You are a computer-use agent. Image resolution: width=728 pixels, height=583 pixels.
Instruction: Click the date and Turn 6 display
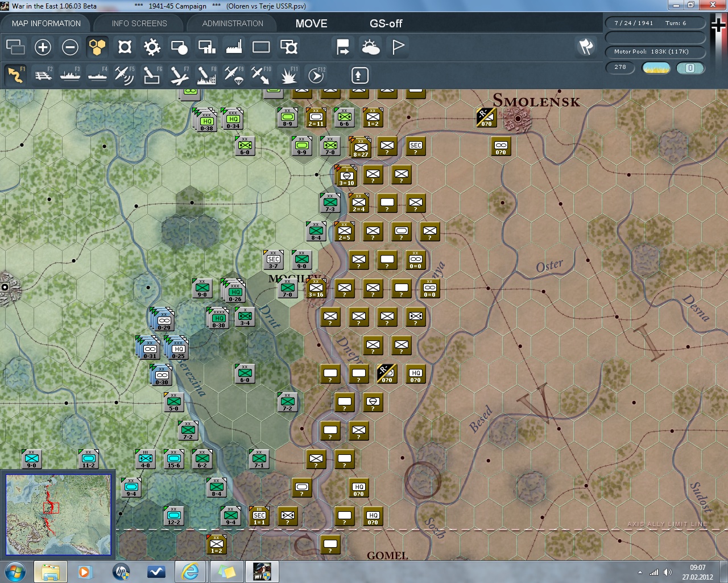tap(655, 23)
